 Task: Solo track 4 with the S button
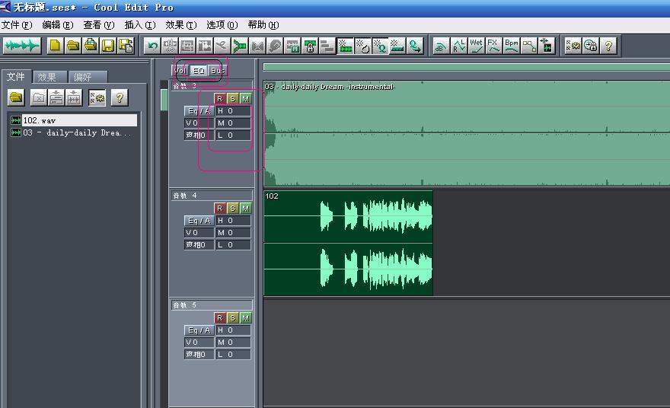point(232,209)
